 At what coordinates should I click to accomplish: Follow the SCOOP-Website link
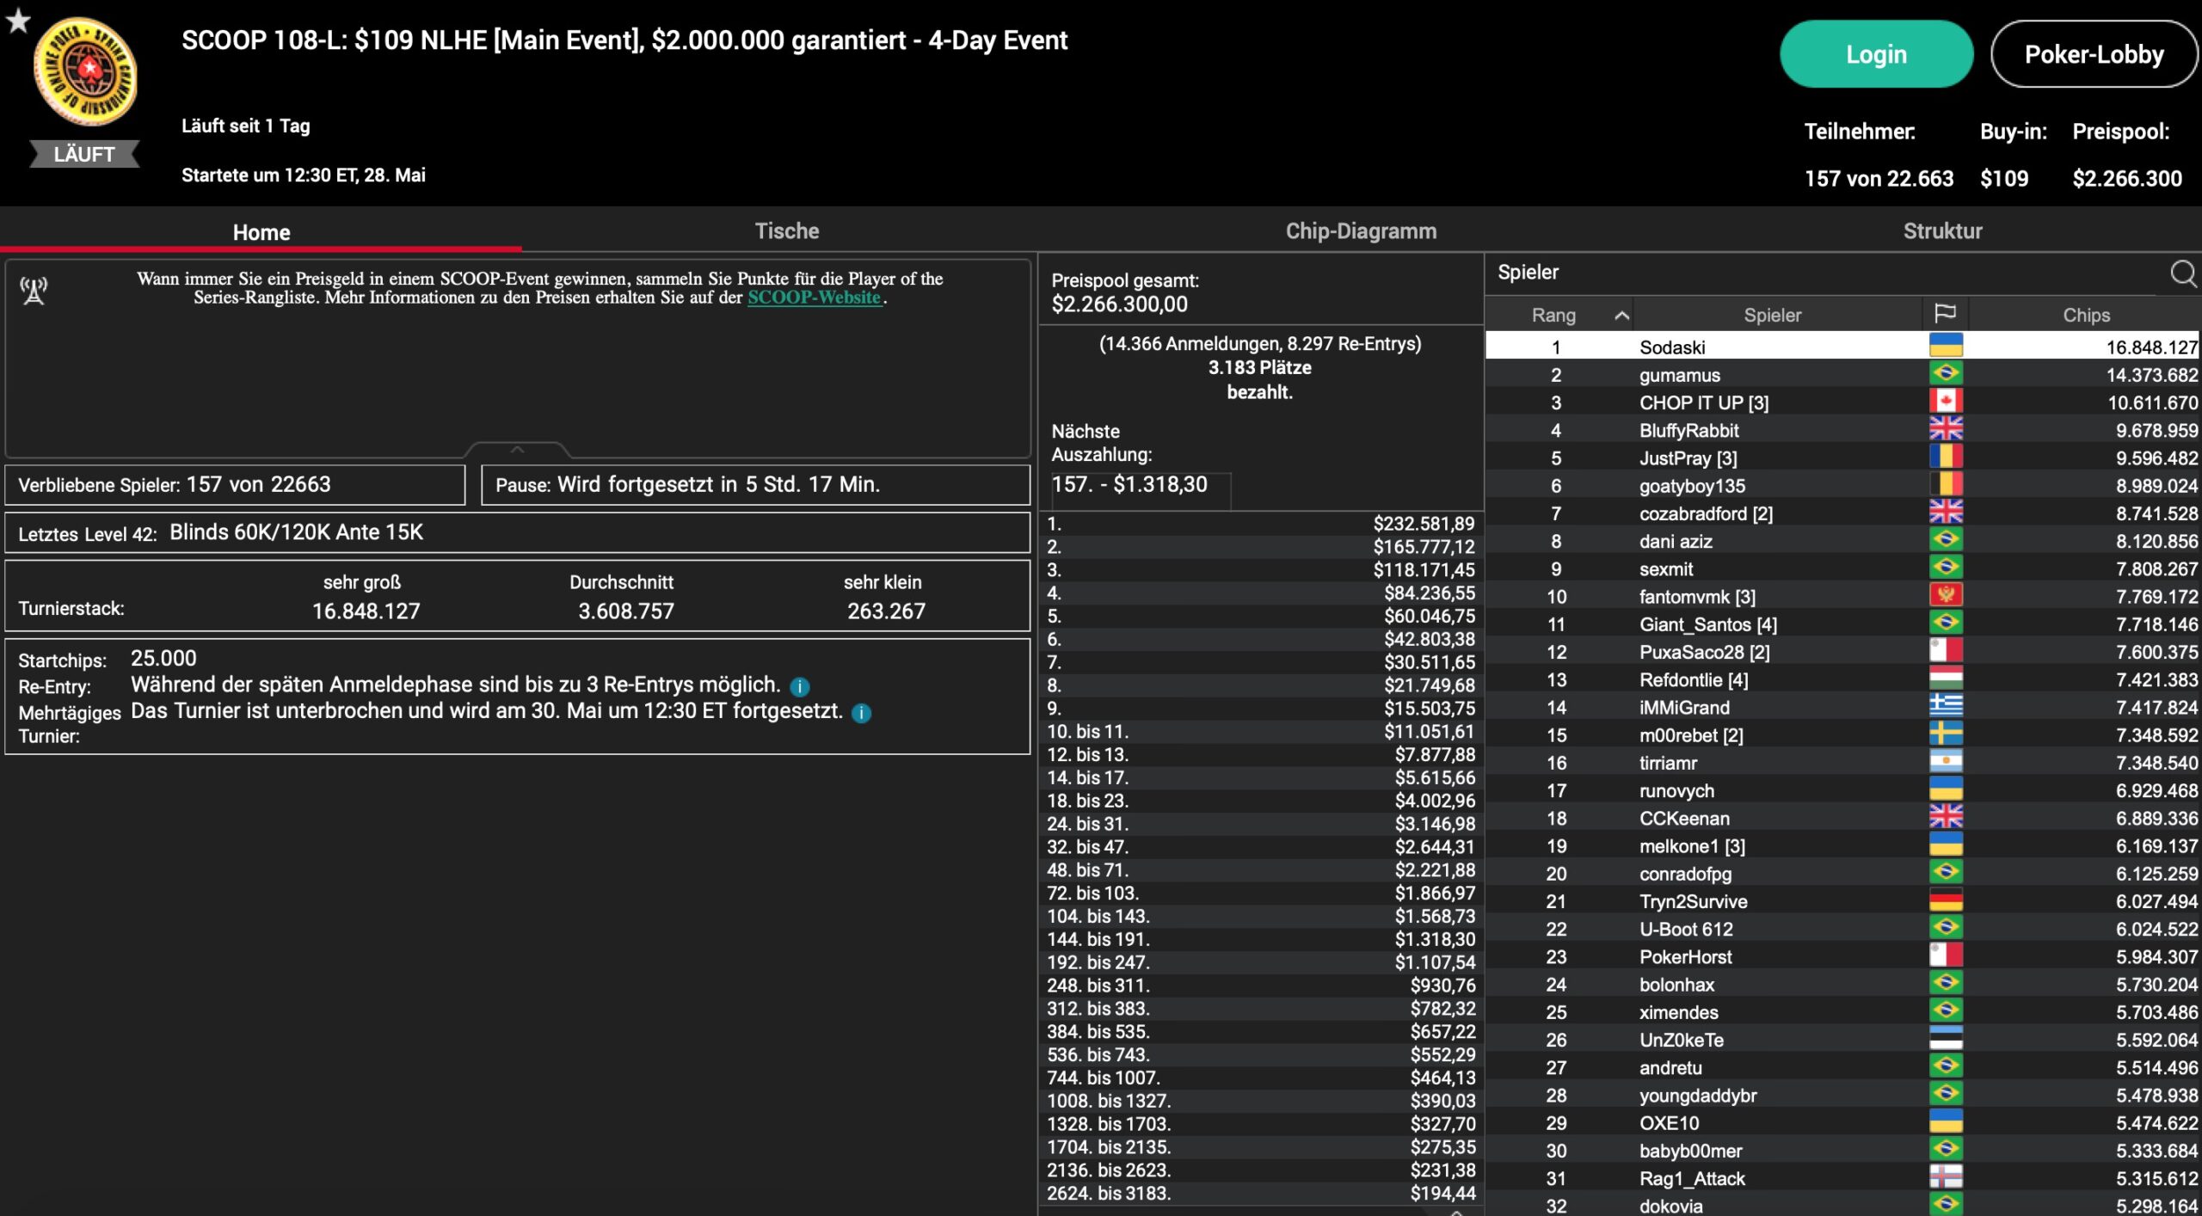(815, 298)
